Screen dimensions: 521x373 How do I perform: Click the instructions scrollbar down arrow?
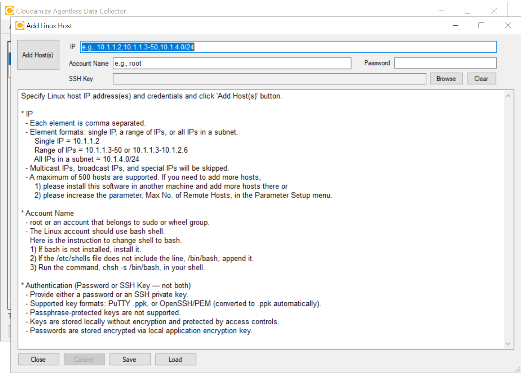tap(508, 344)
